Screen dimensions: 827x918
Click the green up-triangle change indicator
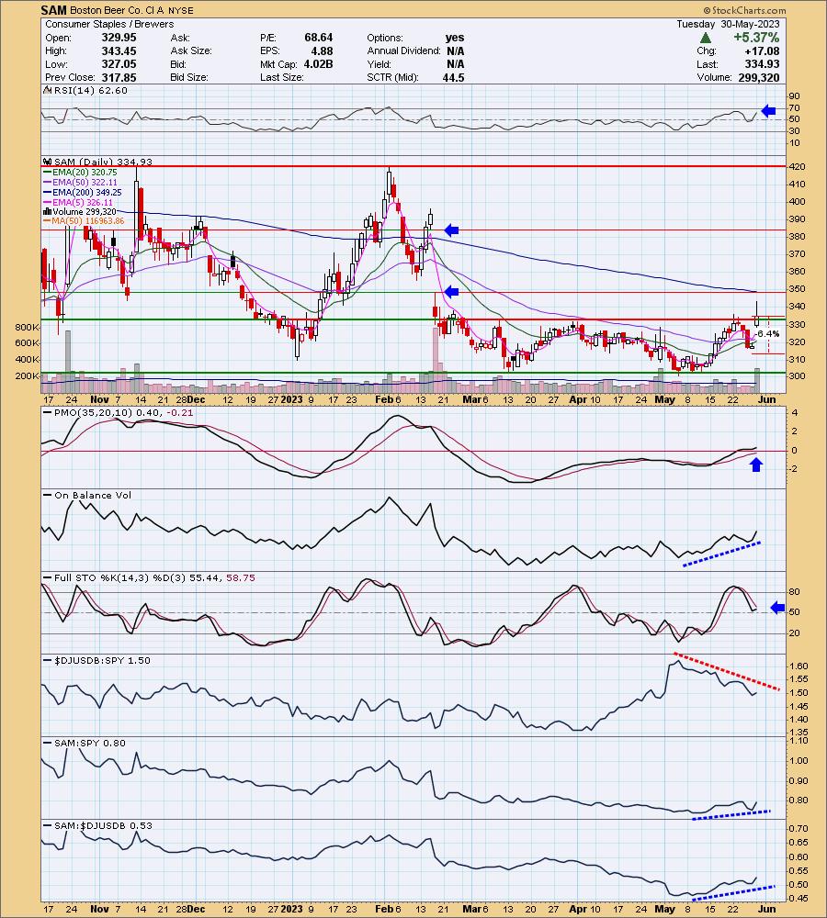[x=706, y=38]
